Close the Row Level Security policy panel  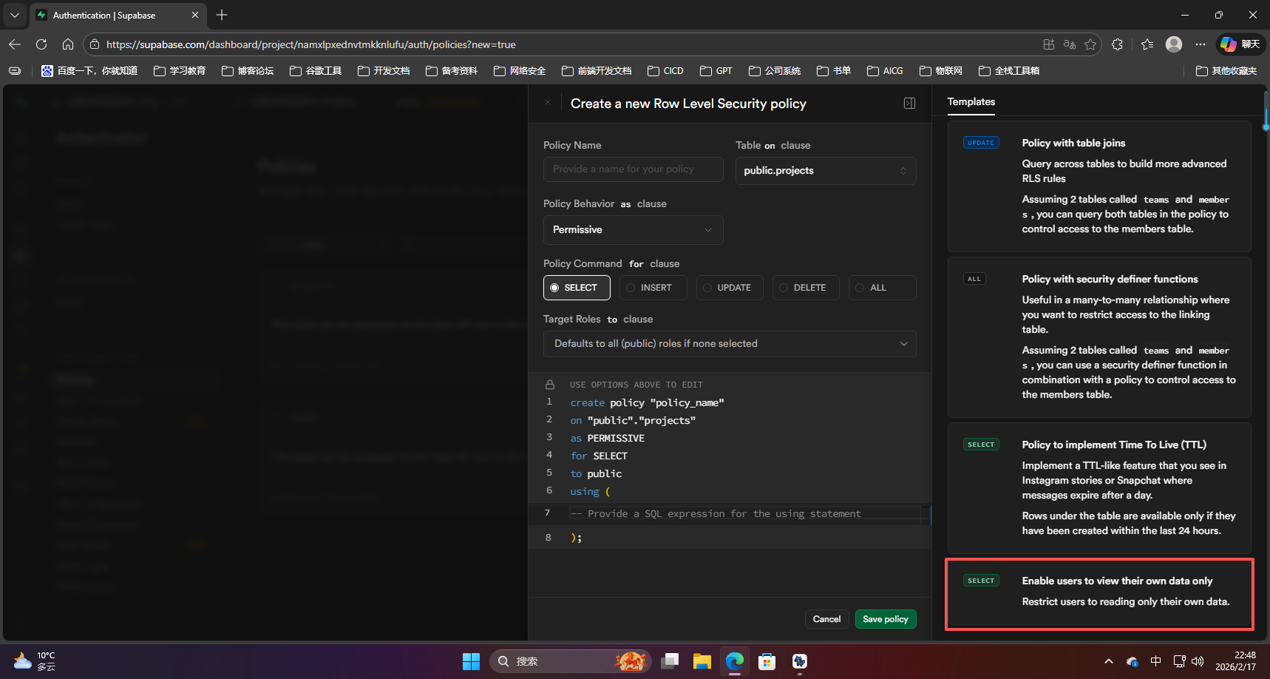click(x=548, y=103)
